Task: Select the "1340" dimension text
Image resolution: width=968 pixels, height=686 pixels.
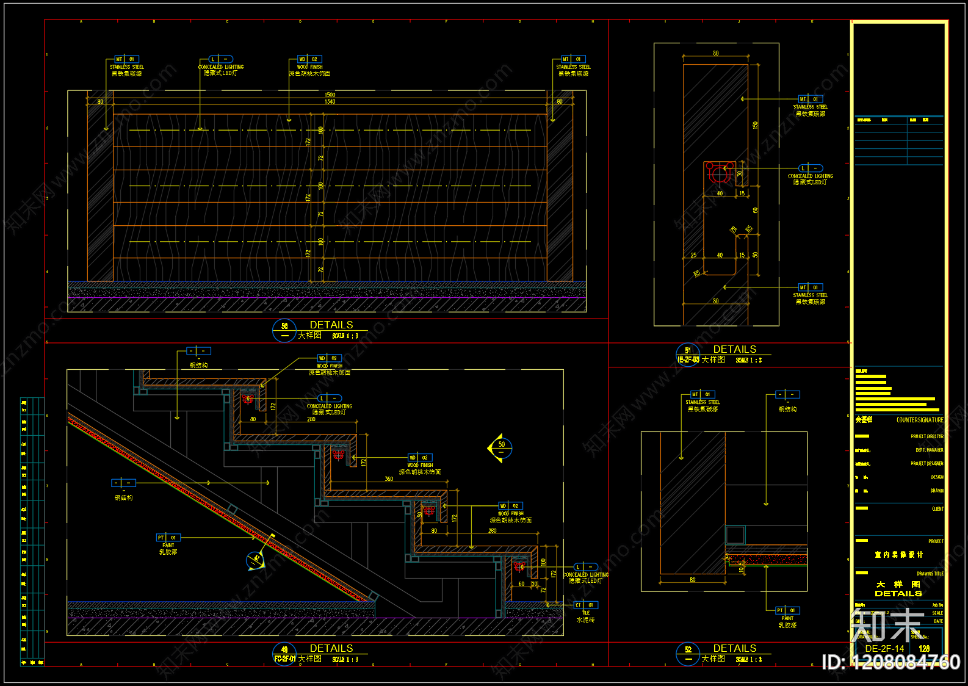Action: (x=330, y=101)
